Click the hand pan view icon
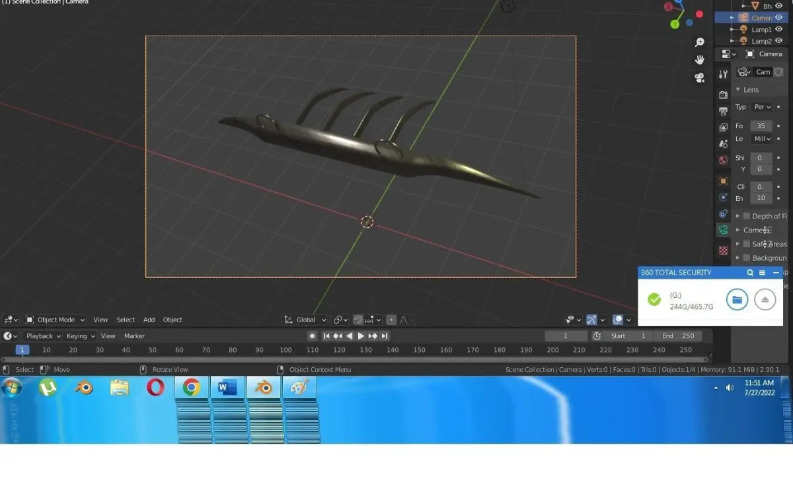The image size is (793, 488). 699,59
